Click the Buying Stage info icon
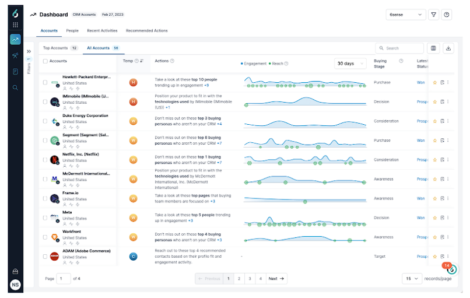 tap(401, 61)
